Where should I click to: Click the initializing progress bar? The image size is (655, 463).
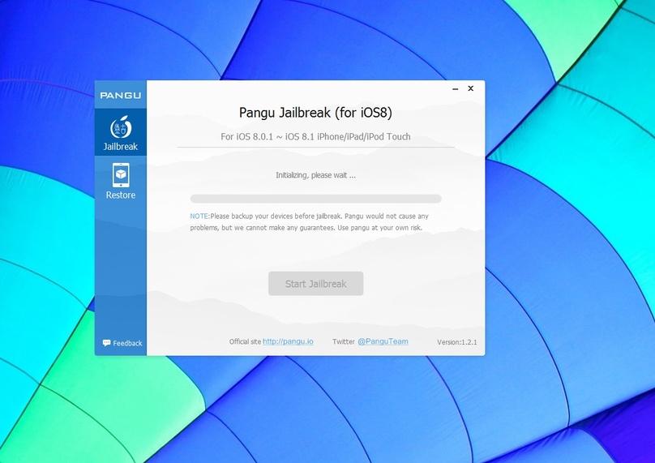316,199
